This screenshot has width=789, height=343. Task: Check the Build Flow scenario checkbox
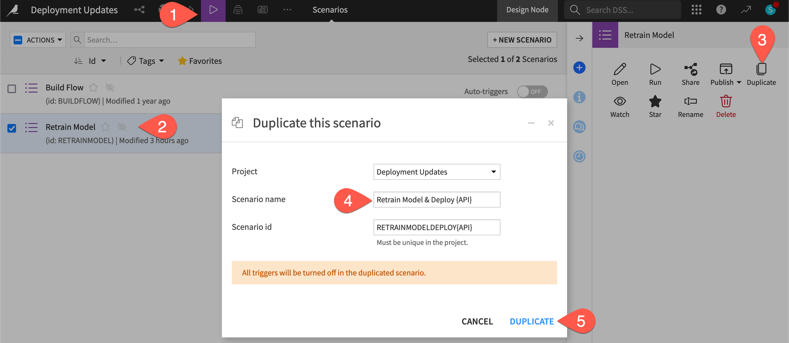tap(11, 88)
